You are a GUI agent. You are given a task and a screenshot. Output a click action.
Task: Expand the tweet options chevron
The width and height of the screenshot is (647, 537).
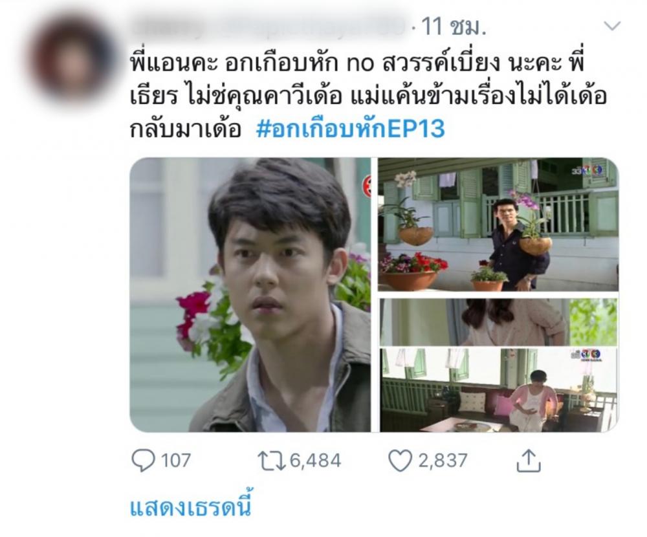pyautogui.click(x=612, y=27)
